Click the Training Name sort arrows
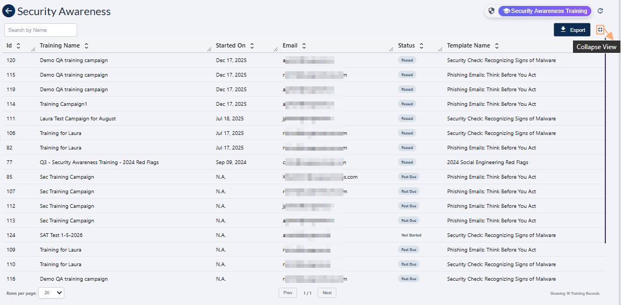This screenshot has height=305, width=621. click(x=86, y=46)
